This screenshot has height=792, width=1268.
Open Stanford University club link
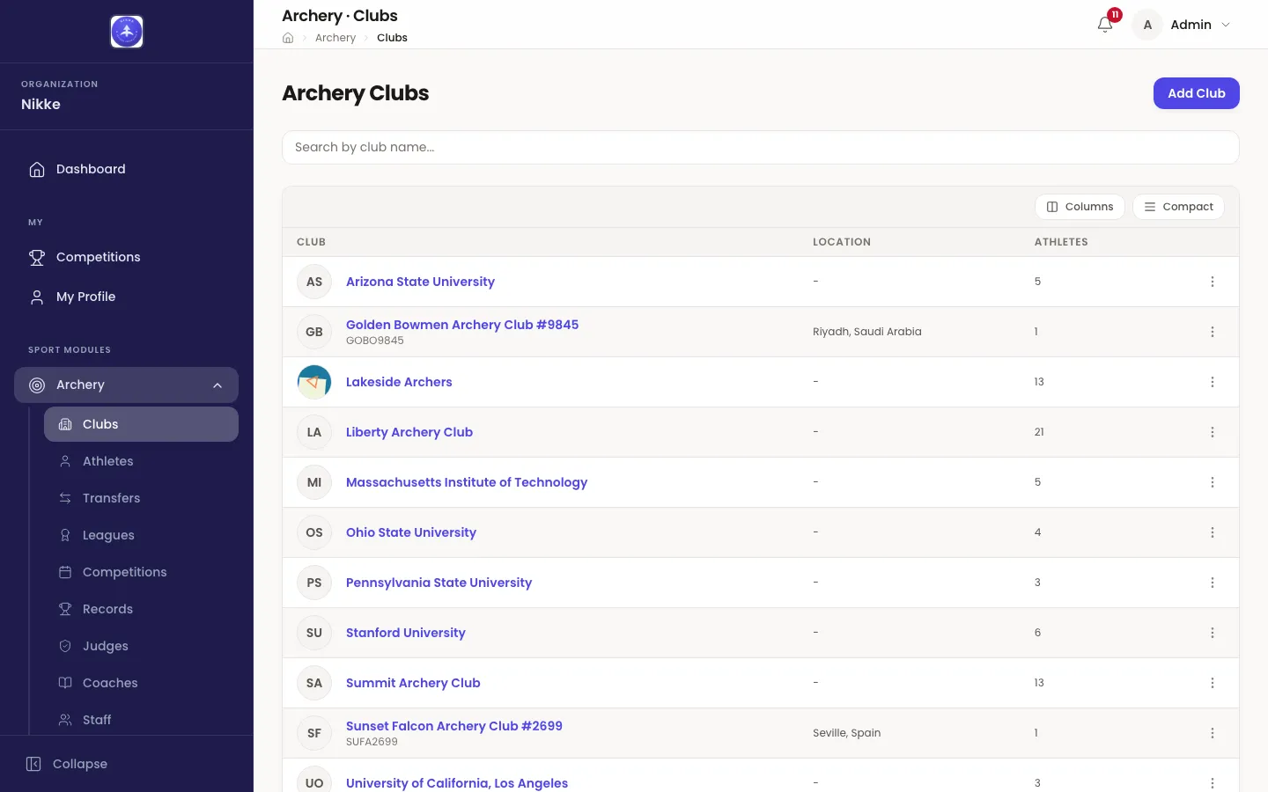tap(405, 633)
